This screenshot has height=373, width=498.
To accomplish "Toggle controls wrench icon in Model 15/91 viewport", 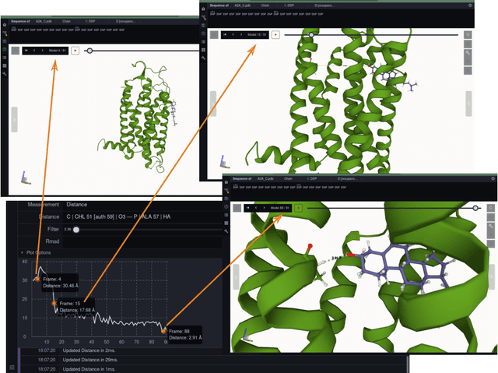I will pyautogui.click(x=468, y=53).
